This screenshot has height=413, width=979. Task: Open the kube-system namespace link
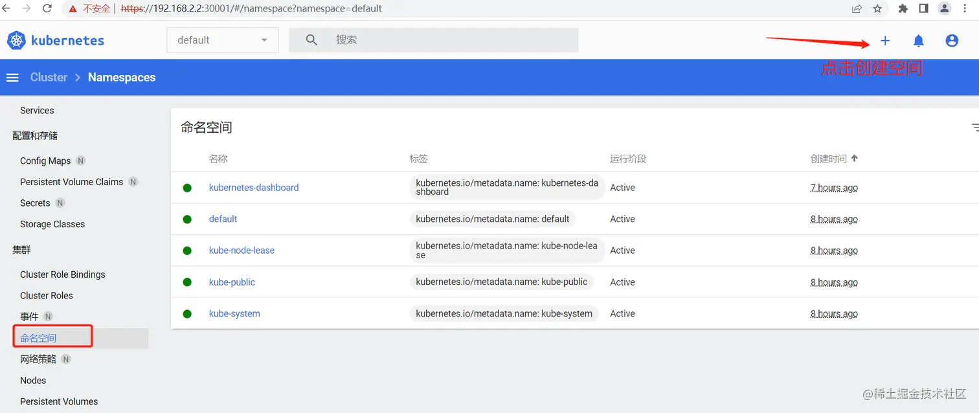click(x=234, y=313)
